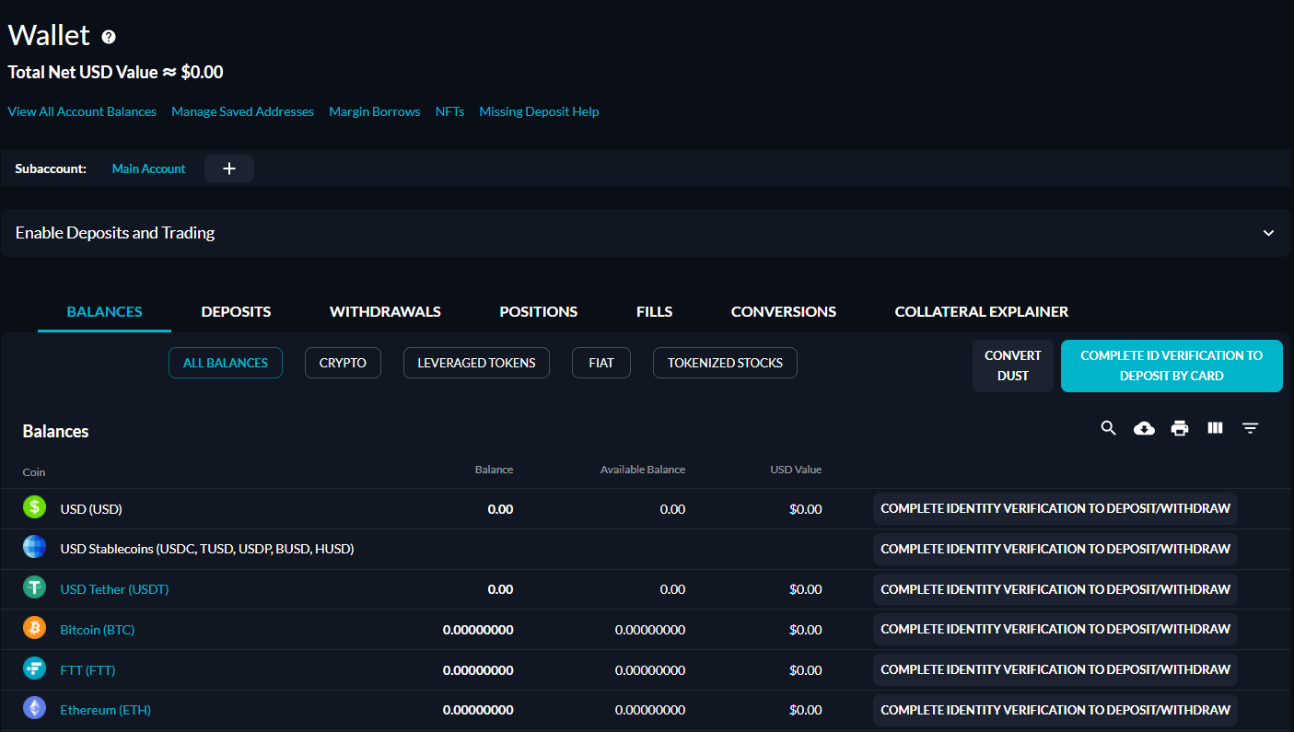Print balances using the printer icon
The height and width of the screenshot is (732, 1294).
1180,428
